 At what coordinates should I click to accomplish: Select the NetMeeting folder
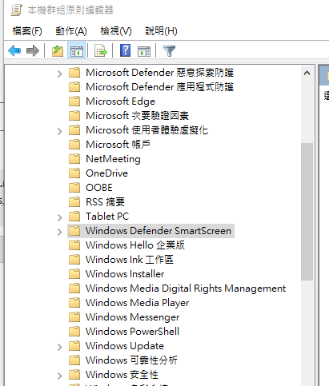point(113,159)
